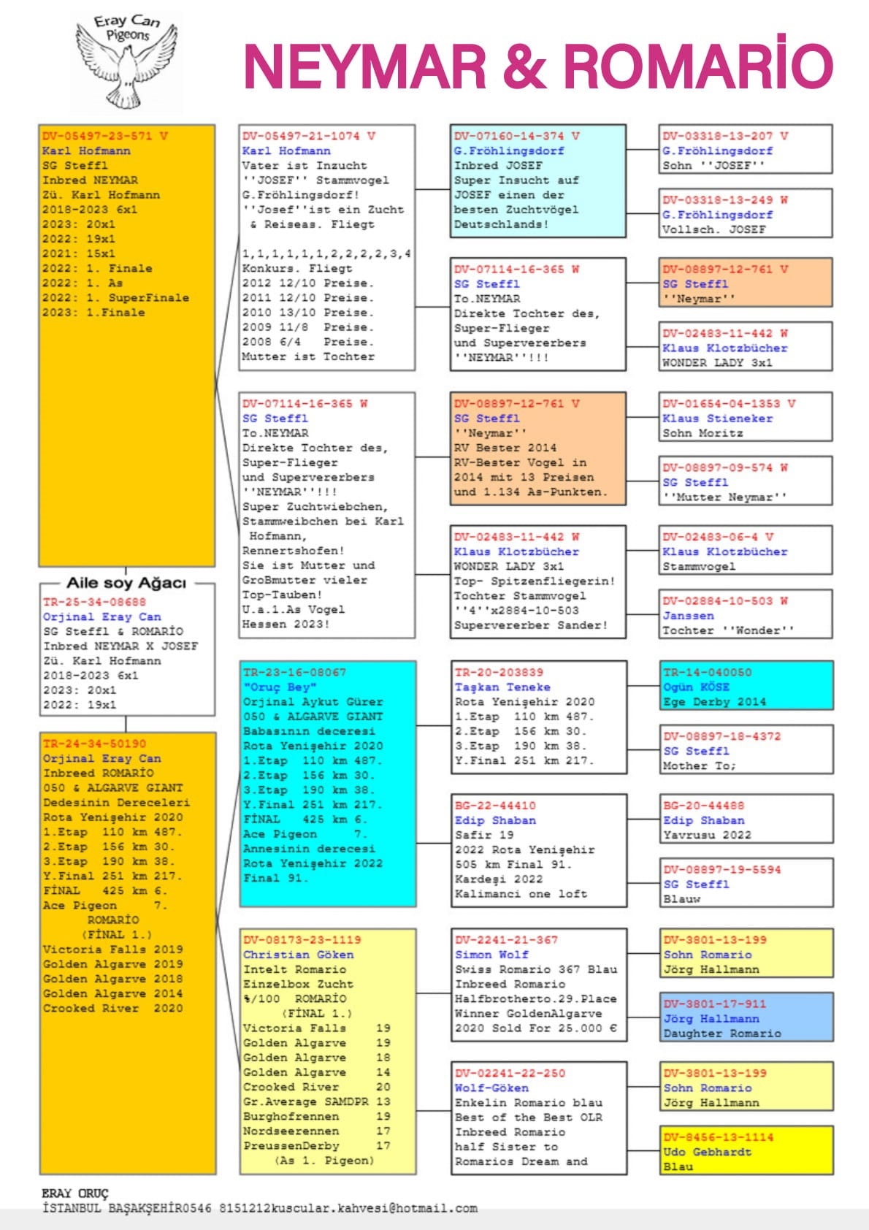869x1230 pixels.
Task: Select ring number DV-2241-21-367
Action: point(506,940)
